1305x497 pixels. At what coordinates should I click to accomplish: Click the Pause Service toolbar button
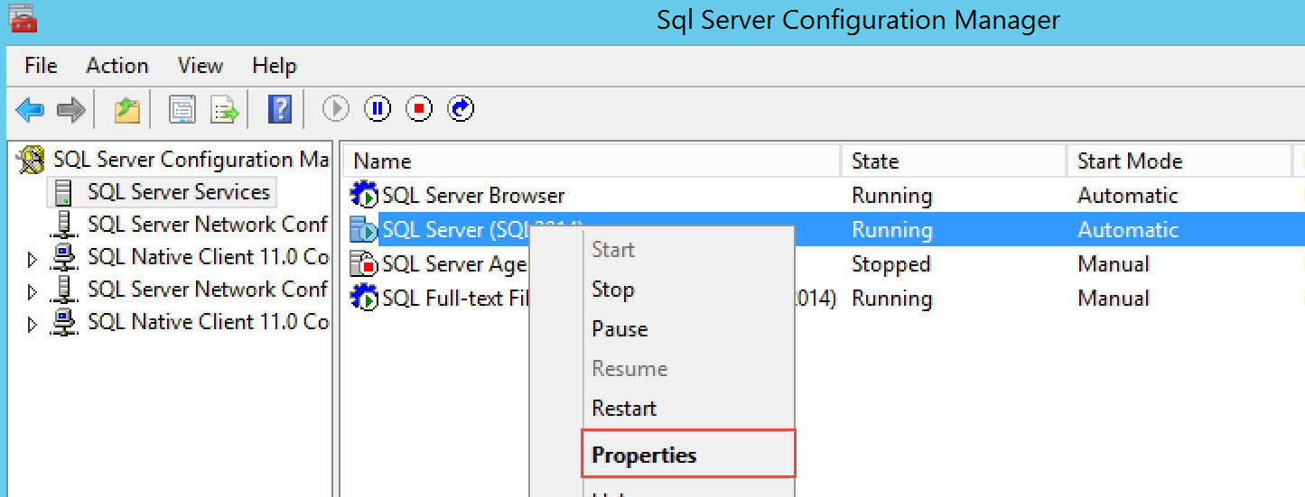pos(378,109)
